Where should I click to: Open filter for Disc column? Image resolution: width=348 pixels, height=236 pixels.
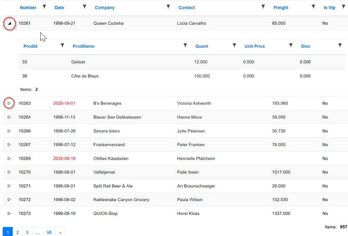[x=340, y=45]
